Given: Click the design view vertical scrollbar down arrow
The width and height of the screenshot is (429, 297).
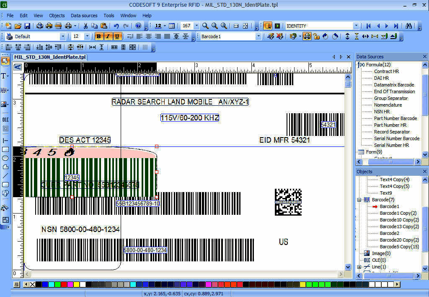Looking at the screenshot, I should coord(348,267).
